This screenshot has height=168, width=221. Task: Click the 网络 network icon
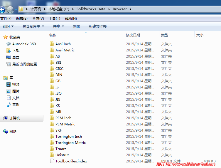(x=6, y=132)
